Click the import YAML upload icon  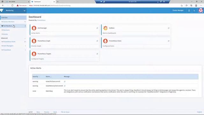(x=189, y=11)
